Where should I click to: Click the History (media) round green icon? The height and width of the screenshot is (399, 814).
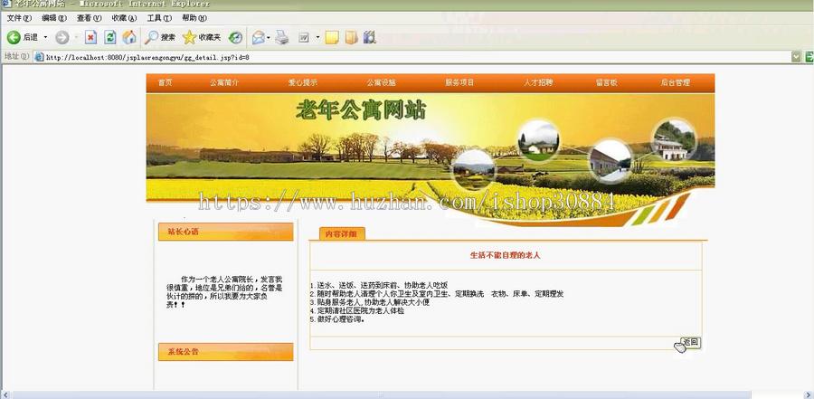click(x=236, y=37)
